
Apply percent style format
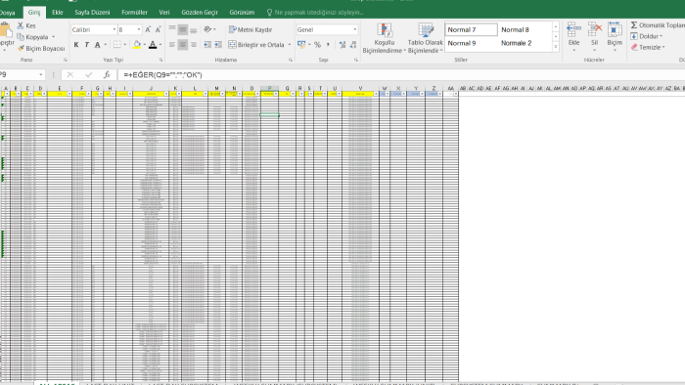pos(318,45)
